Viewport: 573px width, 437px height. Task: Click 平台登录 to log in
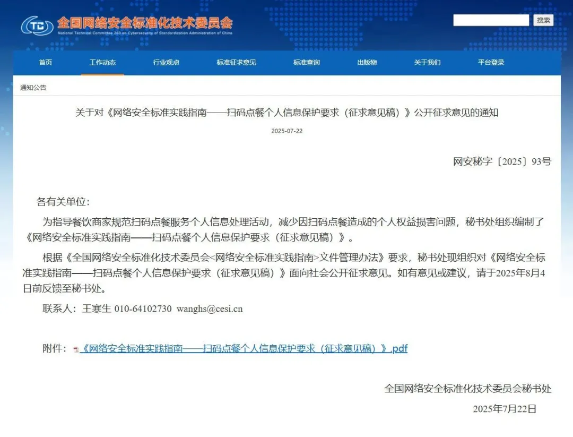[491, 63]
